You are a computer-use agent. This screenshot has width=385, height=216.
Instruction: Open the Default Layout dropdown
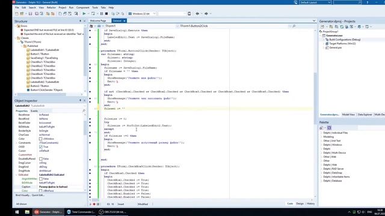tap(329, 2)
